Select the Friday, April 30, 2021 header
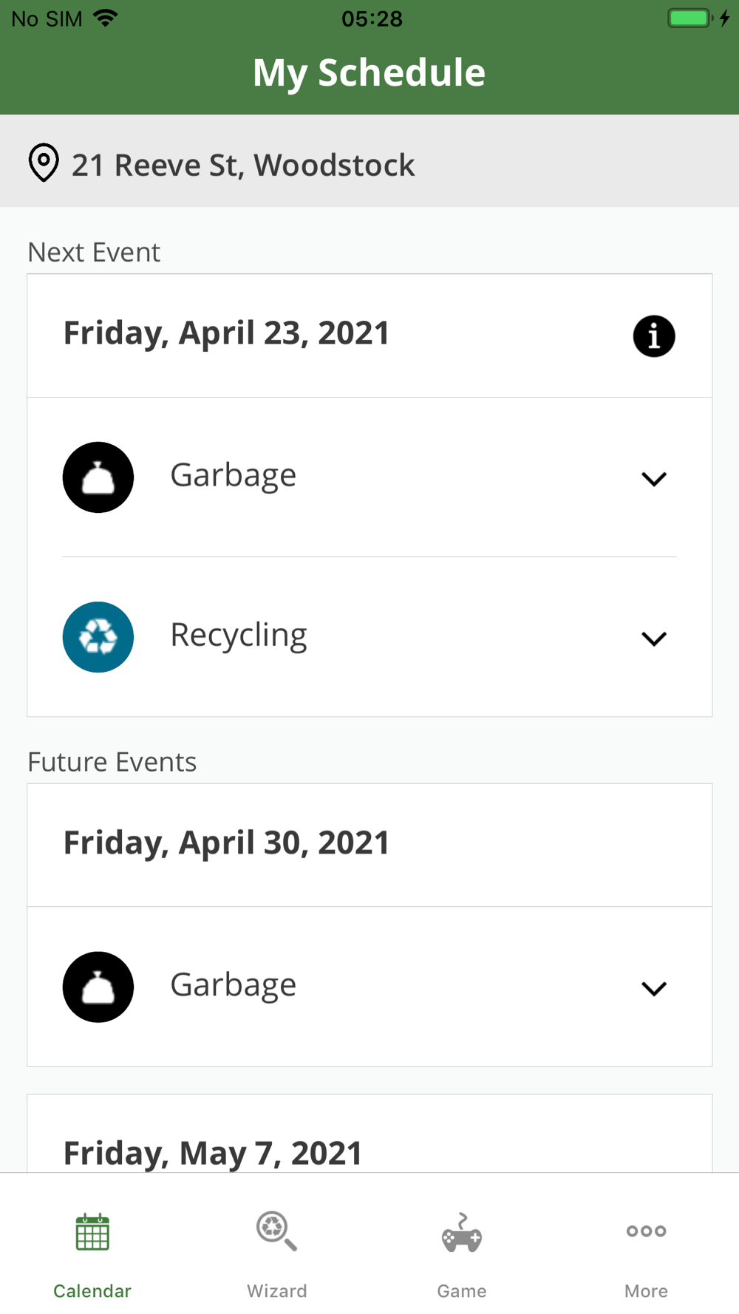Viewport: 739px width, 1314px height. pos(226,843)
